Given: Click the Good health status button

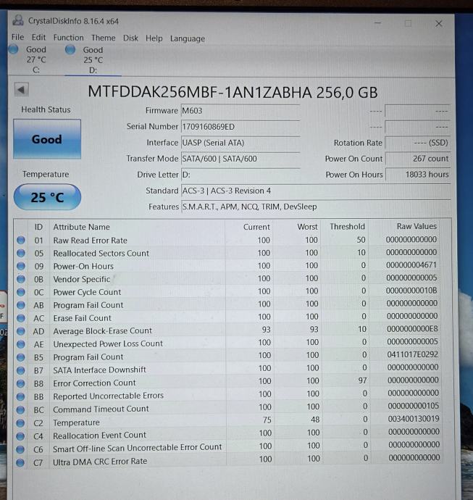Looking at the screenshot, I should (47, 139).
